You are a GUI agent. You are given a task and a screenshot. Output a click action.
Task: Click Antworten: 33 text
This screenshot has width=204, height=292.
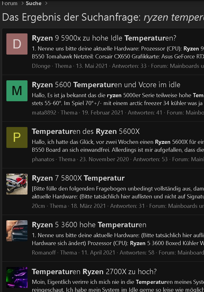coord(129,66)
